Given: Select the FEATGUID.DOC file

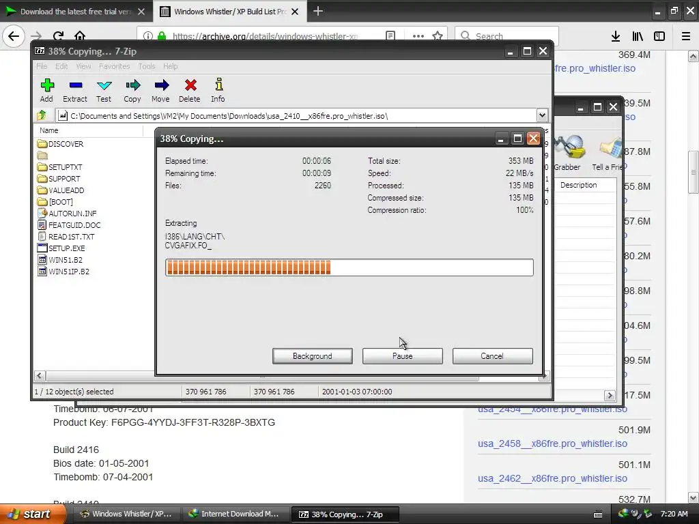Looking at the screenshot, I should (69, 225).
